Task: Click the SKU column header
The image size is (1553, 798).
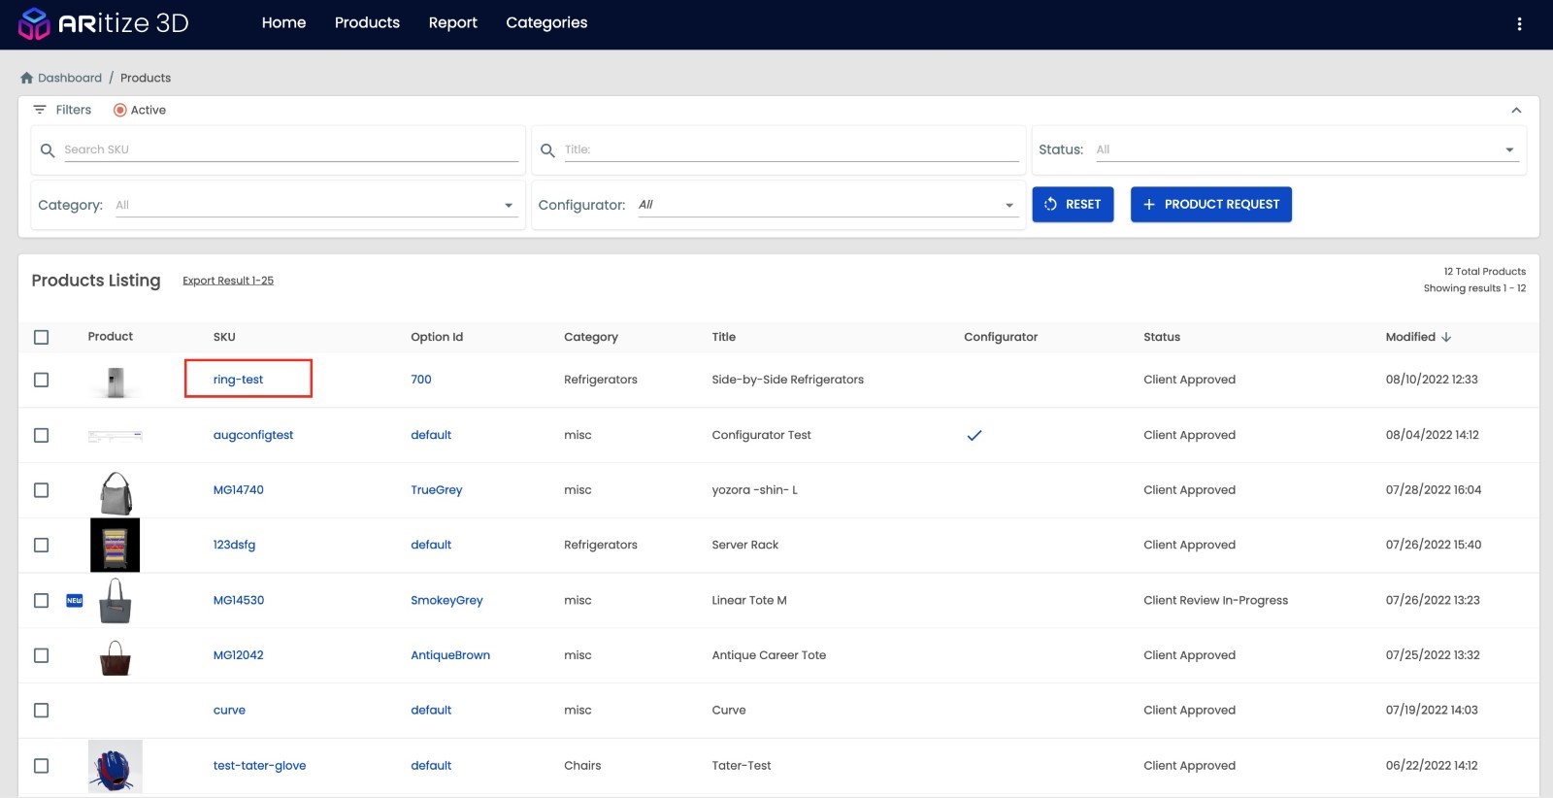Action: 224,337
